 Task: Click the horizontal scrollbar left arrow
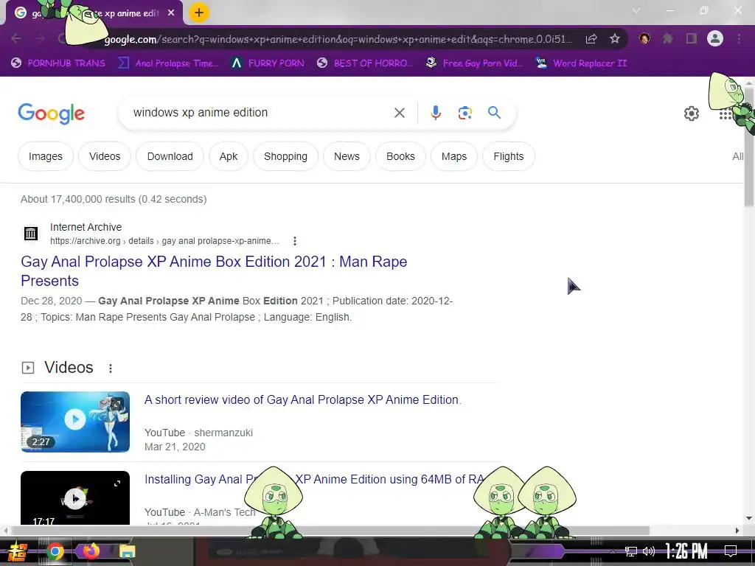click(5, 531)
